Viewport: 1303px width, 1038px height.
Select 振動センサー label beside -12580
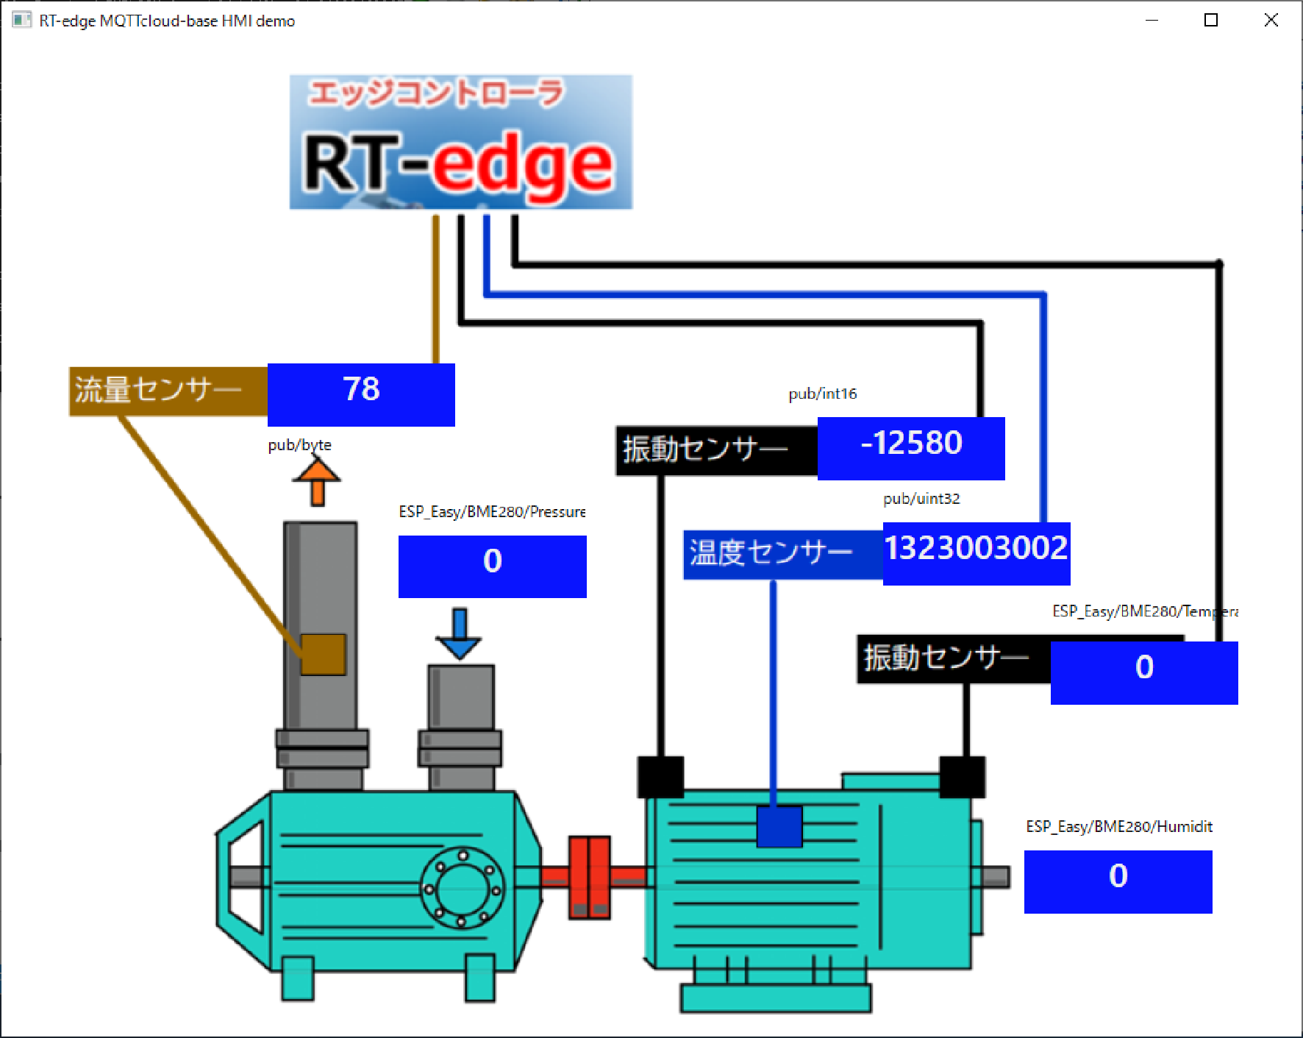[x=717, y=450]
